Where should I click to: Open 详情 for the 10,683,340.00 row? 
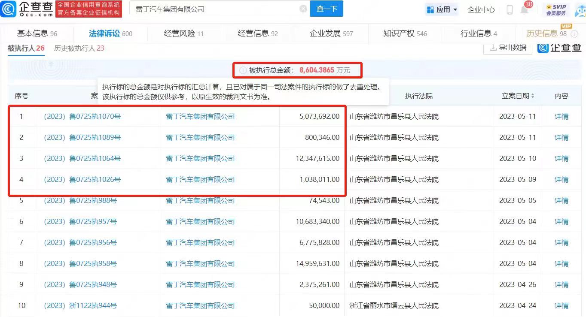(562, 221)
